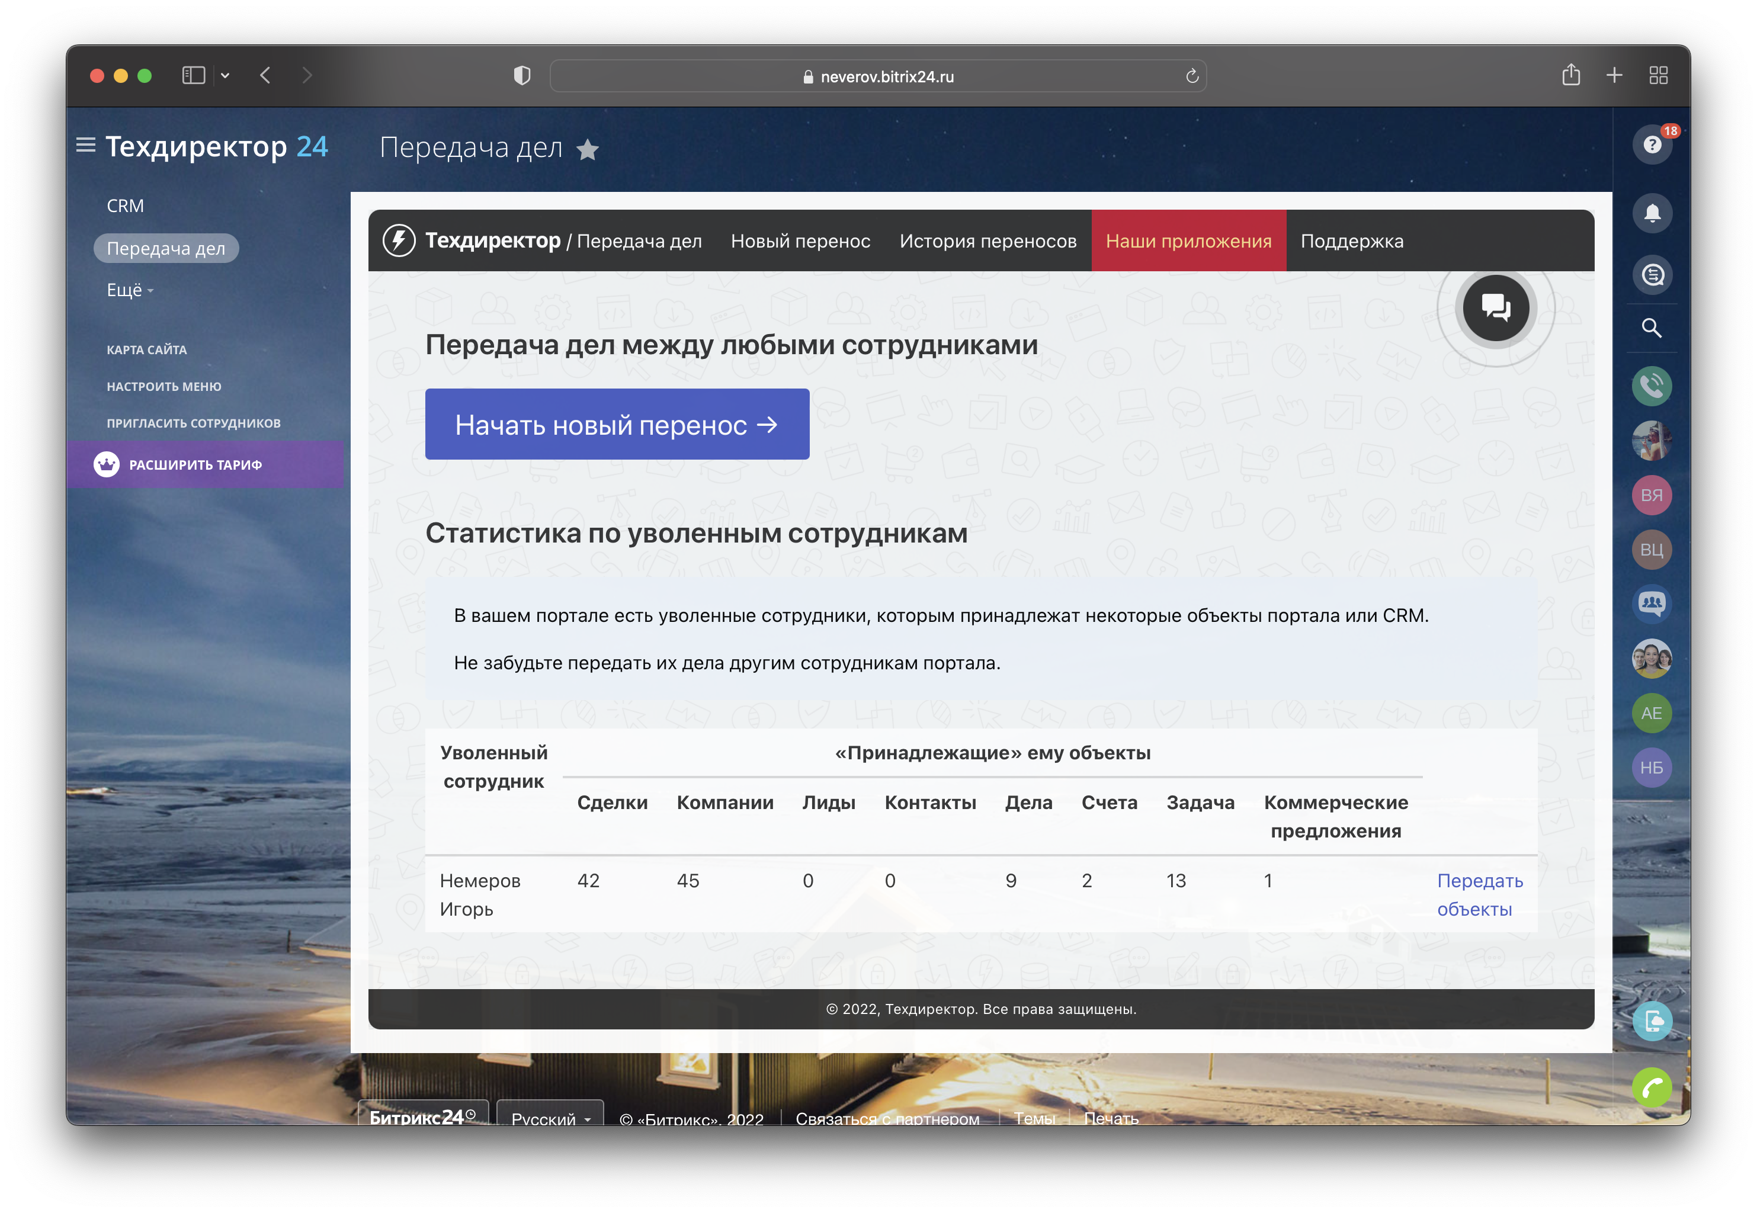Open the dark chat widget bubble
The height and width of the screenshot is (1213, 1757).
tap(1496, 308)
